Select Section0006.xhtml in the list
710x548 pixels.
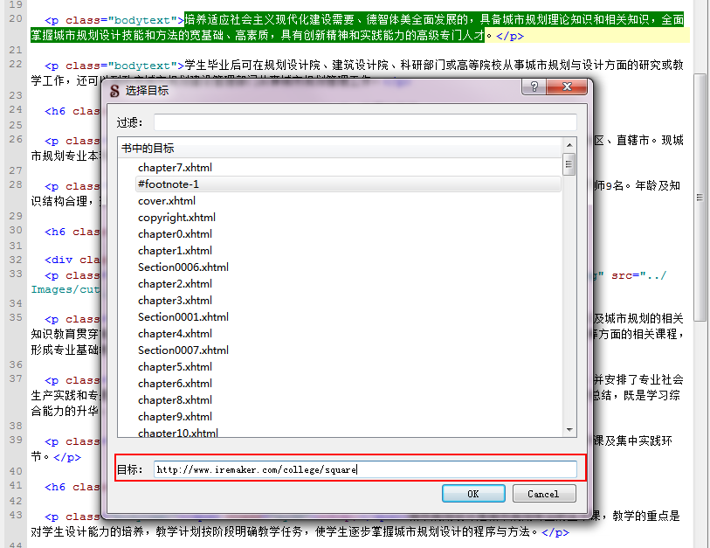pos(183,267)
